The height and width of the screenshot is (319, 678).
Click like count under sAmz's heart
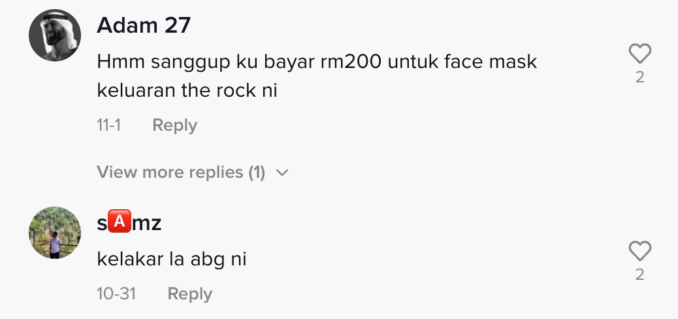tap(639, 275)
